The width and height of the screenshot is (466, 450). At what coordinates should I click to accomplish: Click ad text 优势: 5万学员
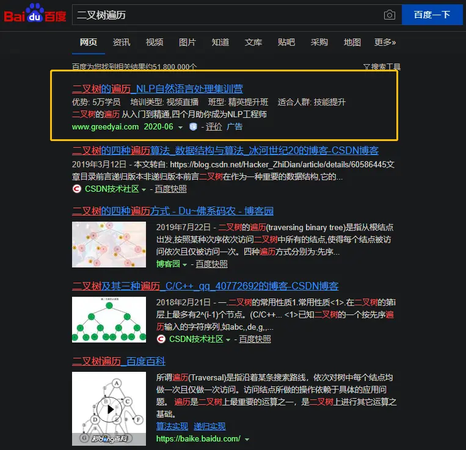coord(96,102)
